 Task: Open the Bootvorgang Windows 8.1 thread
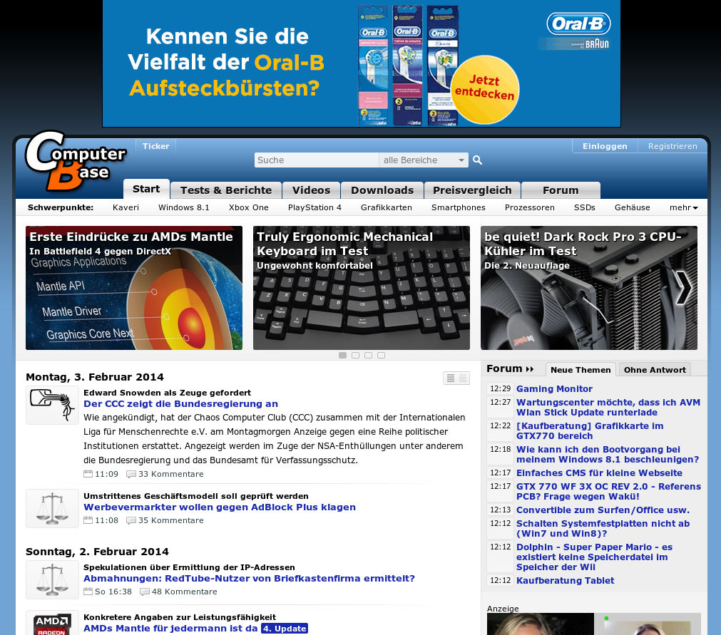tap(608, 454)
